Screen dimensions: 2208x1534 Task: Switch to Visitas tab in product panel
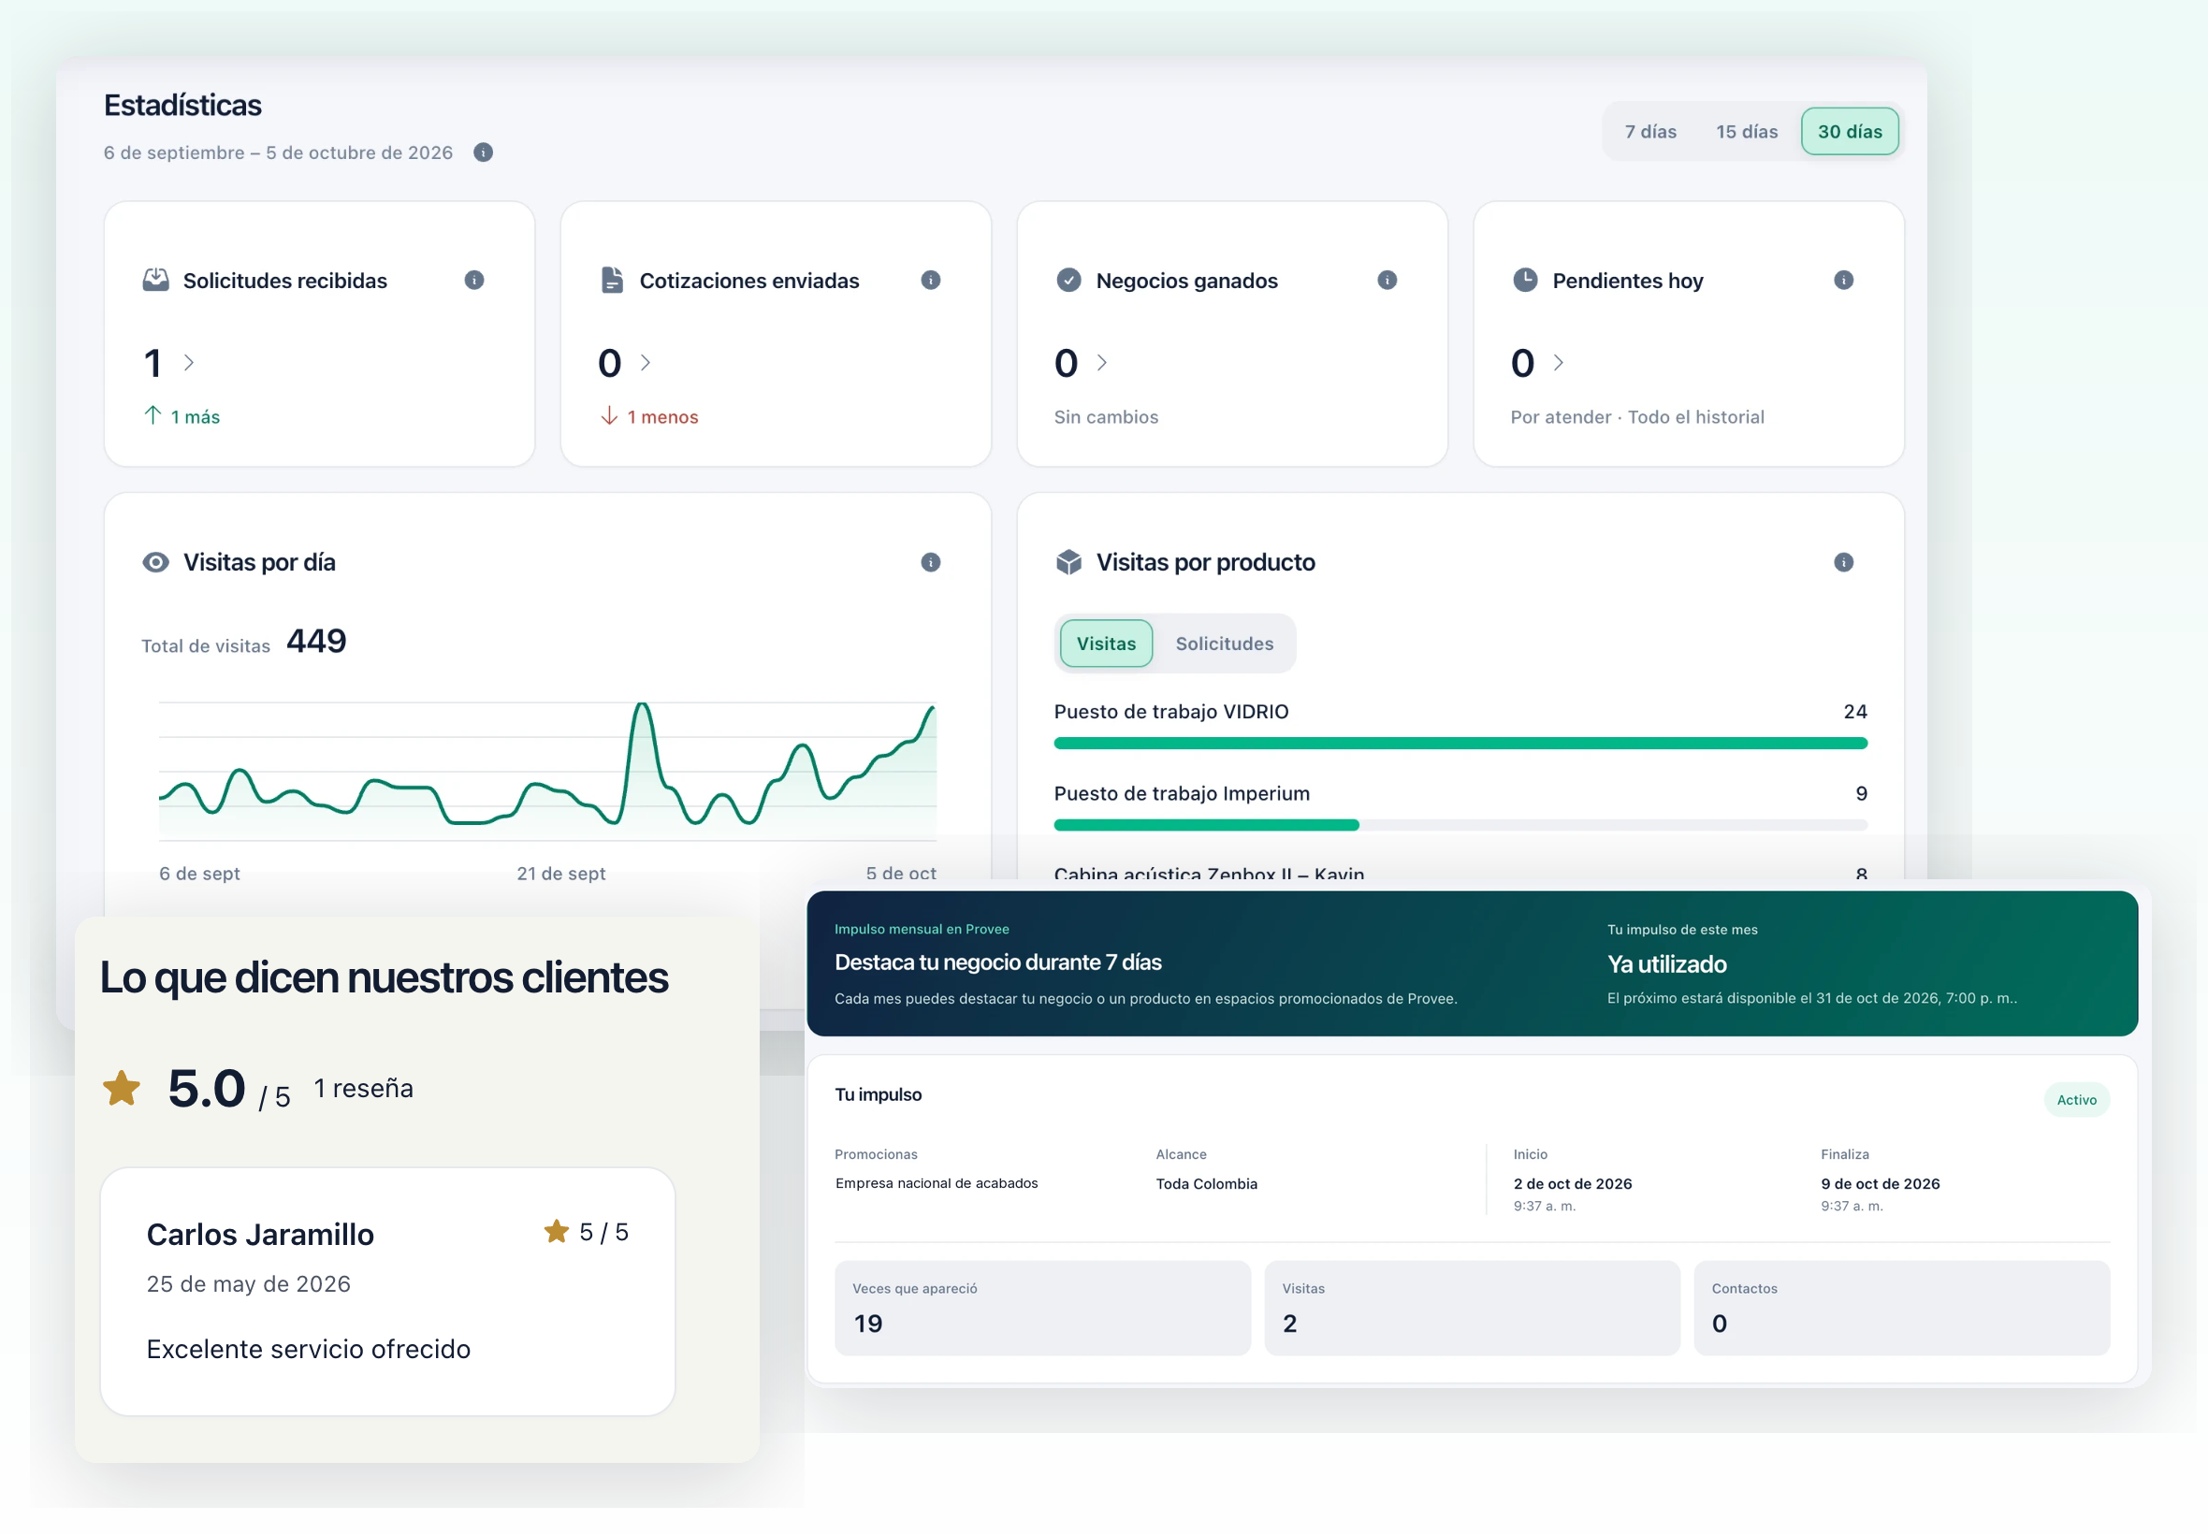(1106, 643)
